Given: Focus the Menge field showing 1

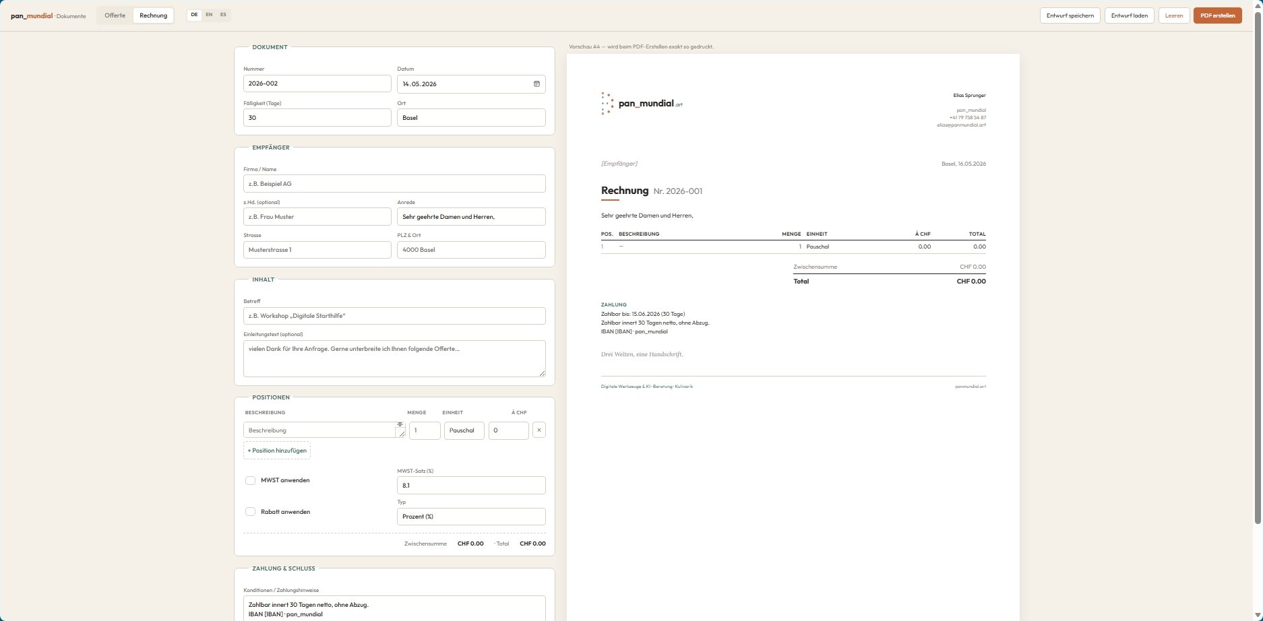Looking at the screenshot, I should 425,430.
